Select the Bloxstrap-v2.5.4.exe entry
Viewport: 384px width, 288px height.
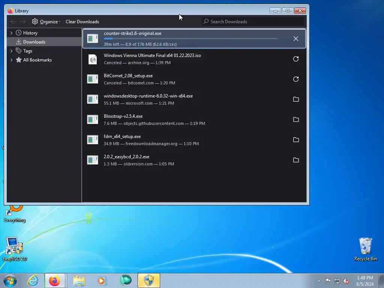tap(194, 120)
